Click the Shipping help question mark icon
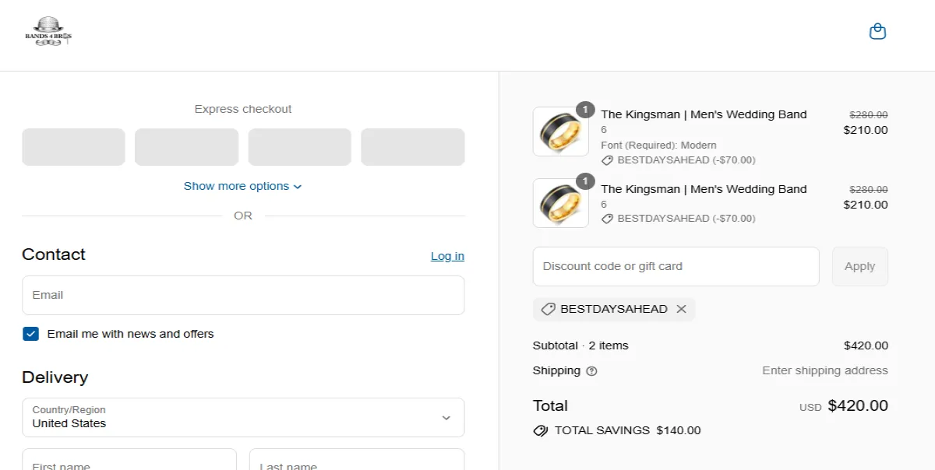This screenshot has height=470, width=935. coord(591,371)
